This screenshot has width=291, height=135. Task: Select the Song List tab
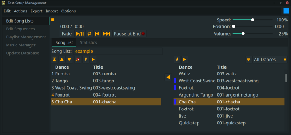click(x=64, y=42)
